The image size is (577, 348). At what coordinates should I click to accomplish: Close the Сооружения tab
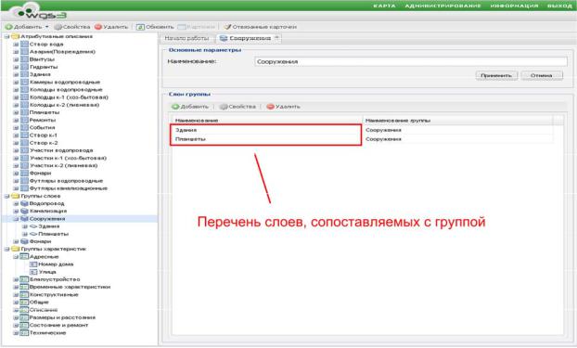(277, 37)
